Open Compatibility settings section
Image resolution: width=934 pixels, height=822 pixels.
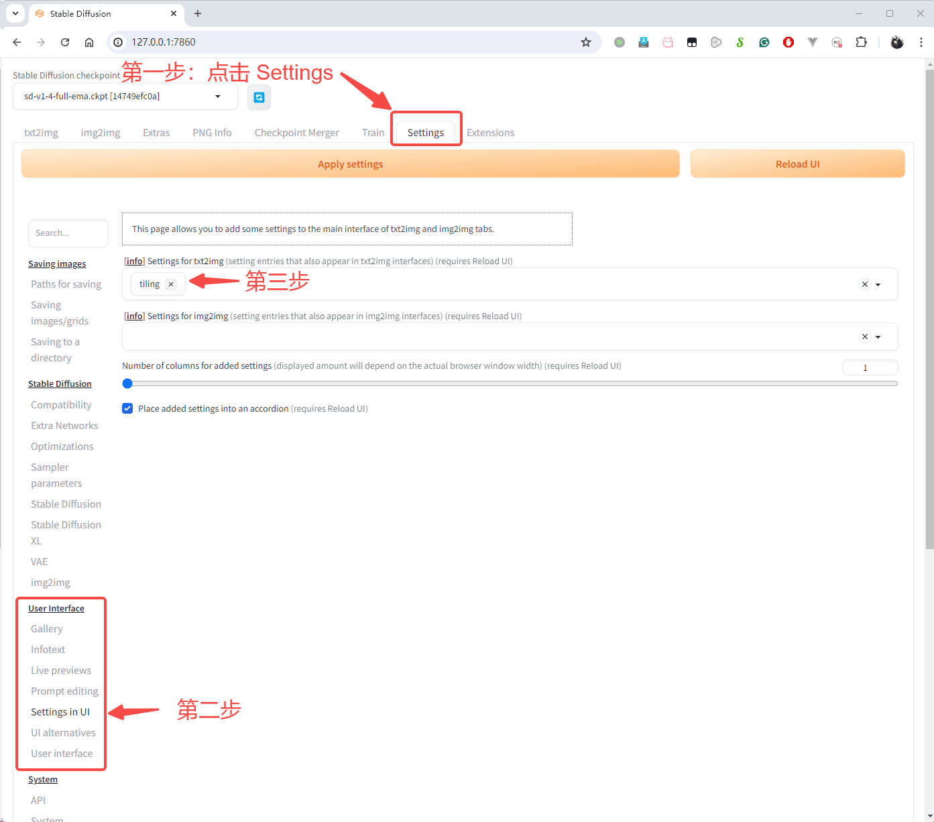pyautogui.click(x=61, y=405)
